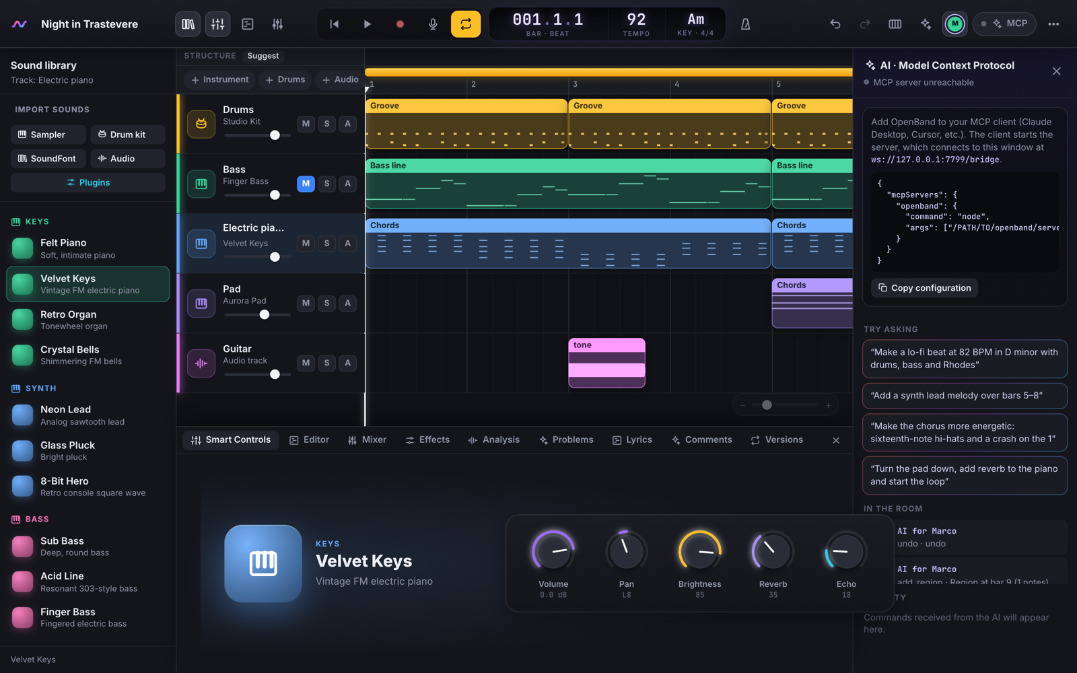This screenshot has height=673, width=1077.
Task: Start recording with the red record button
Action: [400, 24]
